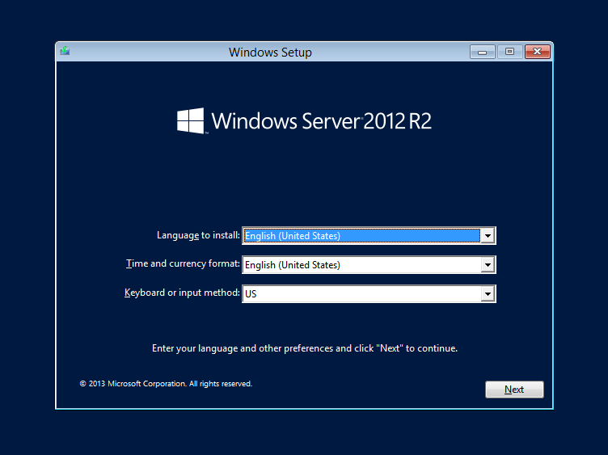The height and width of the screenshot is (455, 608).
Task: Click the "Language to install" label
Action: pyautogui.click(x=198, y=235)
